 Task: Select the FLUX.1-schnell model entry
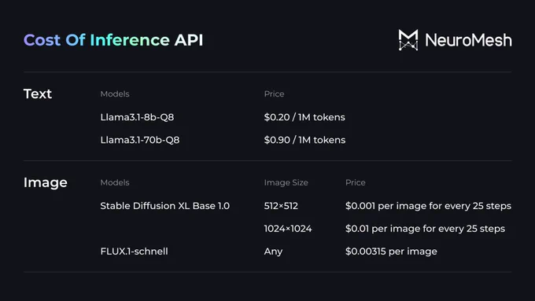point(134,251)
